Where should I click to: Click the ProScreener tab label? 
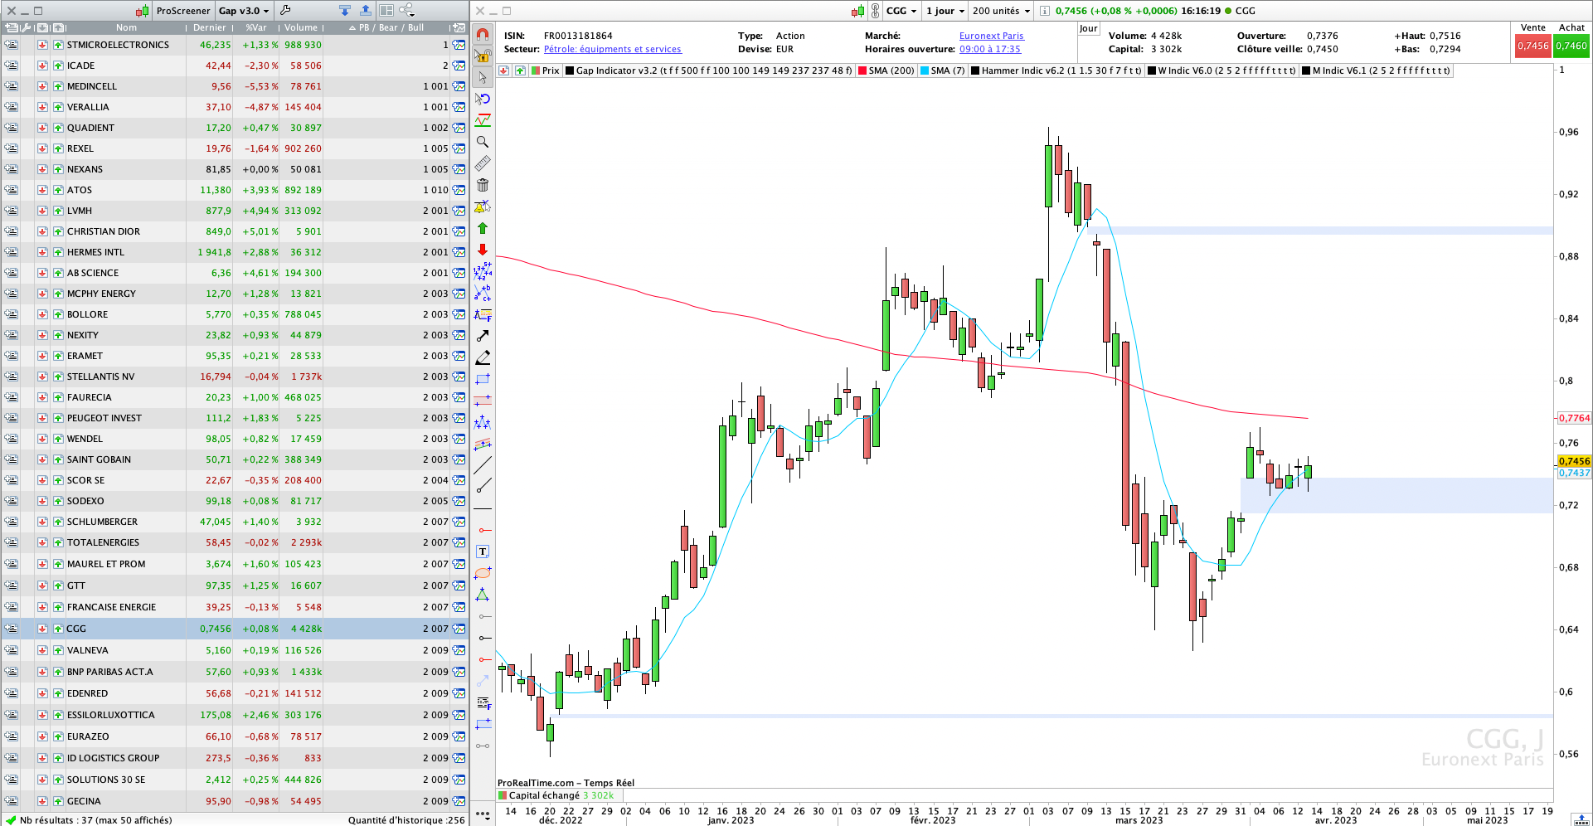[182, 11]
